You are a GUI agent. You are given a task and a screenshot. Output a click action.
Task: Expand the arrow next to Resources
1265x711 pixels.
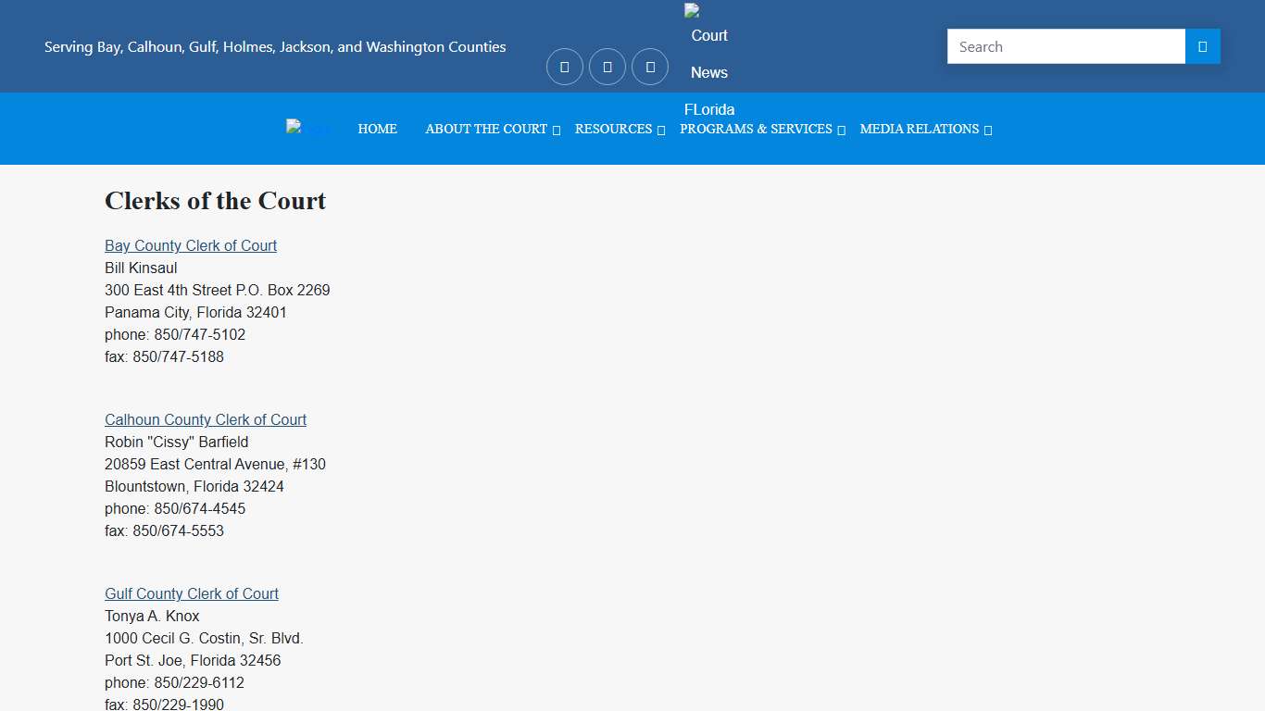click(x=661, y=131)
